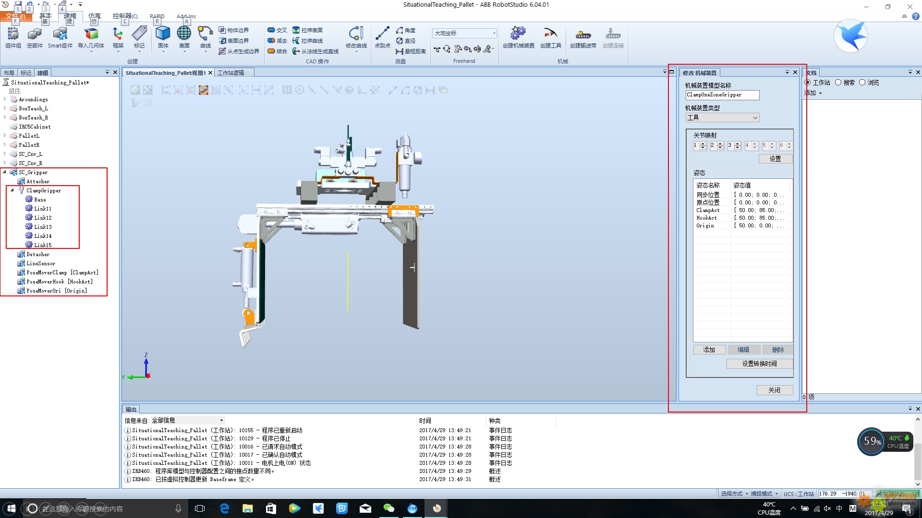Edit the 机械装置模型名称 text field
This screenshot has width=922, height=518.
point(722,95)
